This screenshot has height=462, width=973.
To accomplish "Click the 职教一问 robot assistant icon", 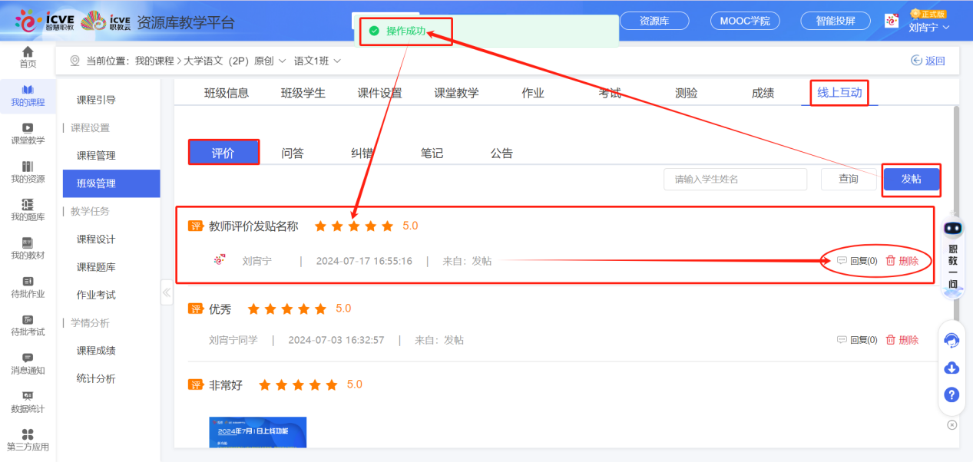I will [x=952, y=229].
